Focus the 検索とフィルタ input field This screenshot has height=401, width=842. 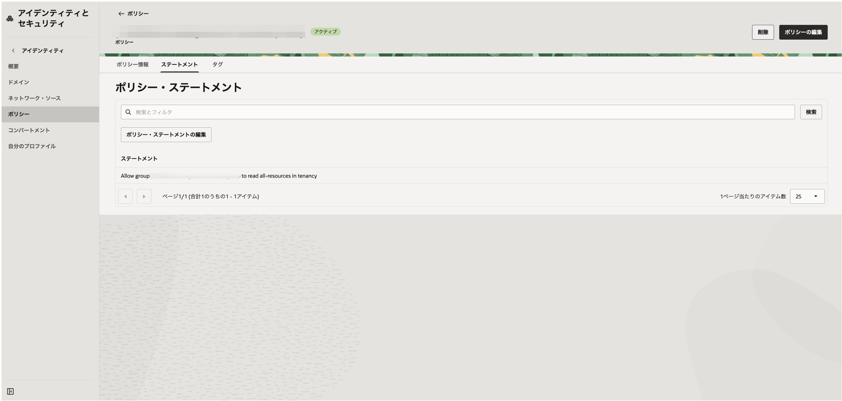[458, 112]
